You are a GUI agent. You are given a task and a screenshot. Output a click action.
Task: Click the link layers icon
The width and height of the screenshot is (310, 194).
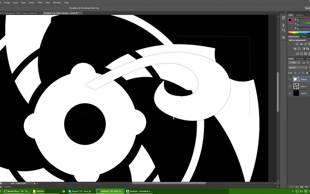292,187
